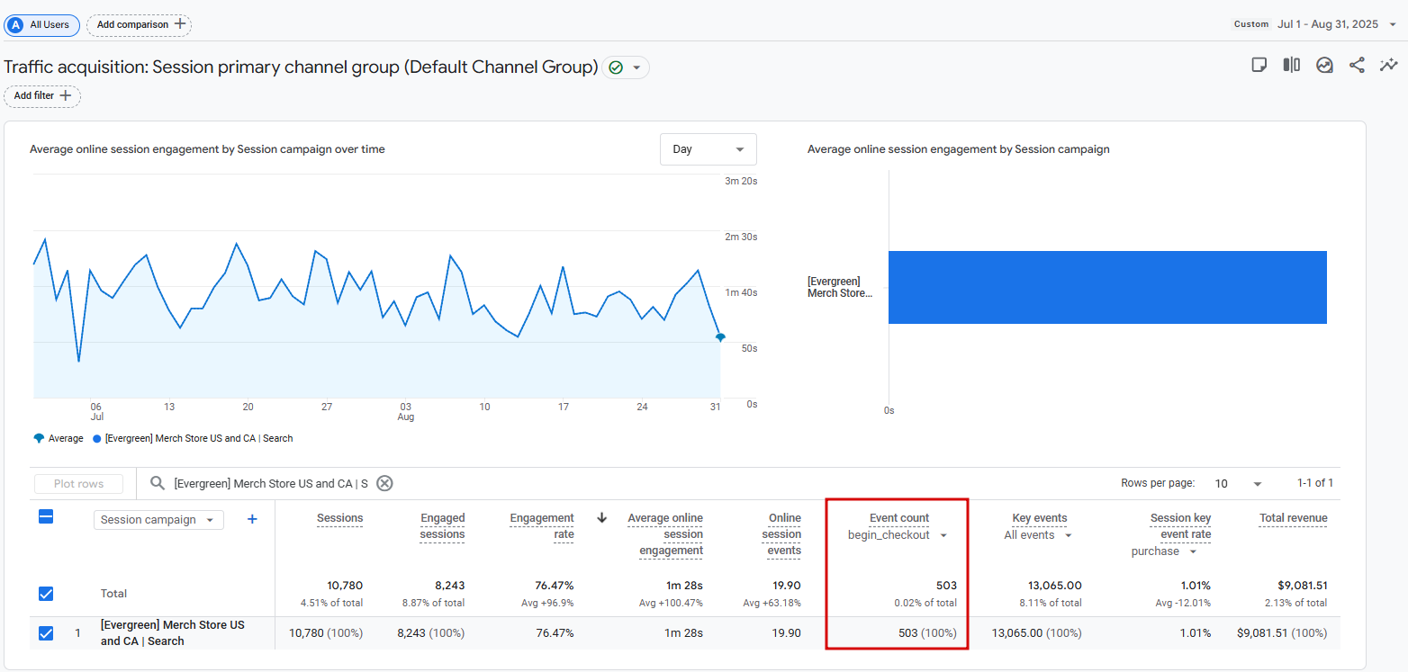Clear the campaign search with X icon

click(x=384, y=483)
